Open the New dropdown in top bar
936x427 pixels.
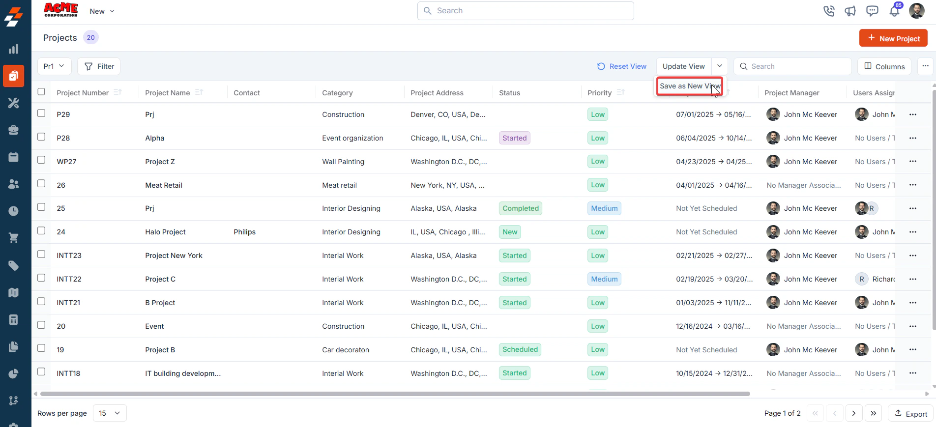[102, 11]
